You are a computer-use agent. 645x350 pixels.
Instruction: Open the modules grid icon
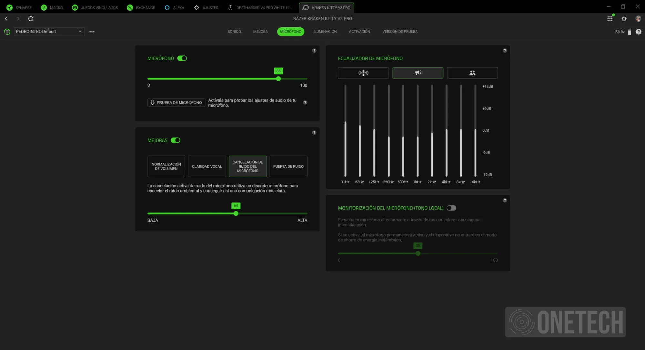click(610, 19)
